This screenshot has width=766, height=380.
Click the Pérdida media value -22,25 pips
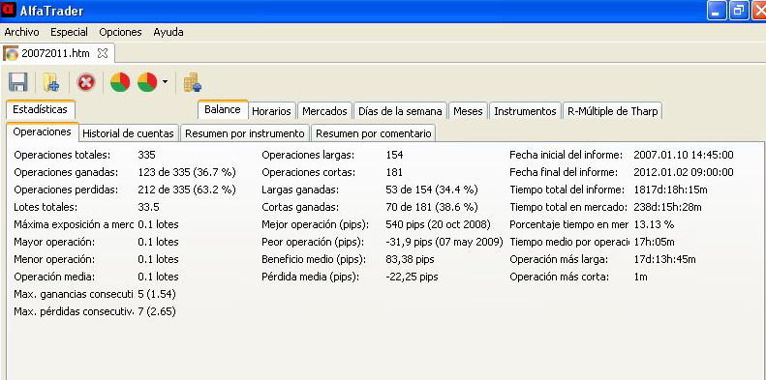[412, 277]
